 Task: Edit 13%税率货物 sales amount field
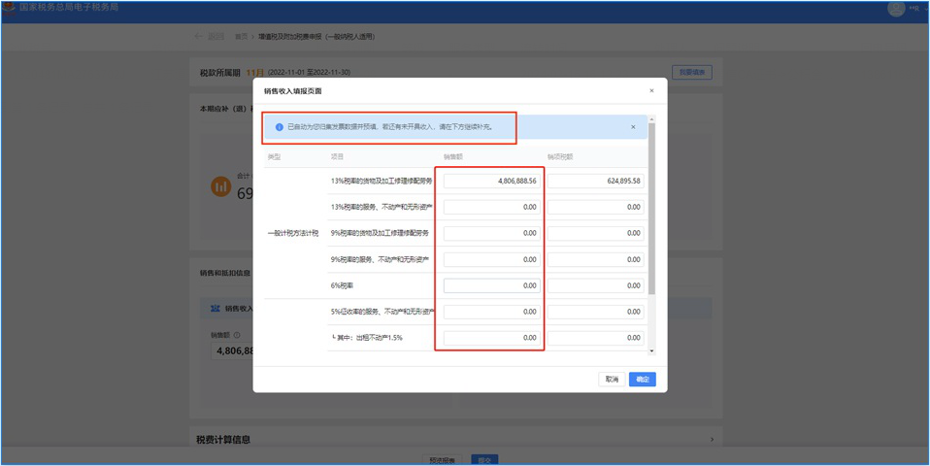tap(491, 182)
